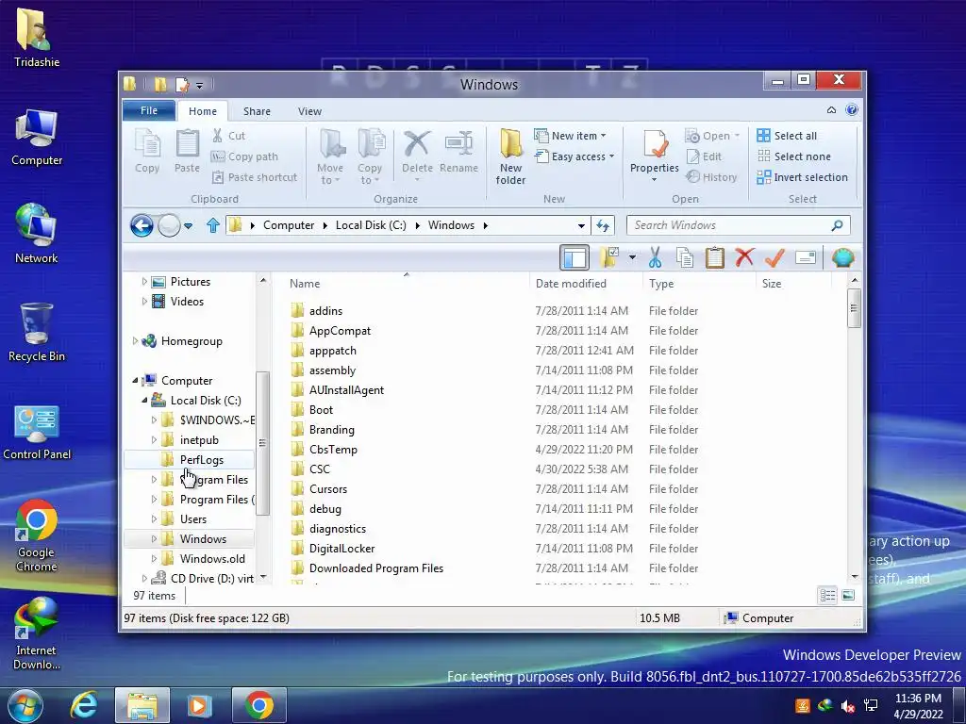966x724 pixels.
Task: Click Select none in the ribbon
Action: (793, 156)
